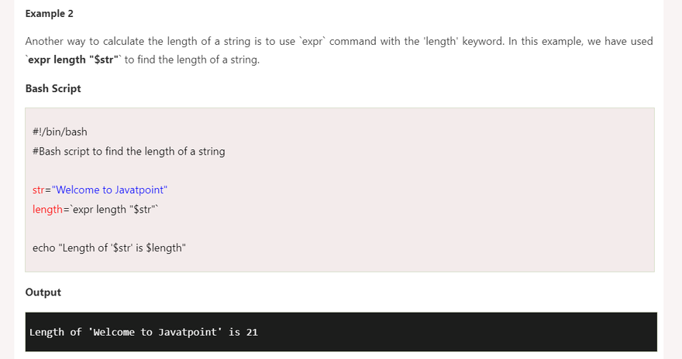Click the "Output" heading
The height and width of the screenshot is (359, 682).
[x=43, y=292]
